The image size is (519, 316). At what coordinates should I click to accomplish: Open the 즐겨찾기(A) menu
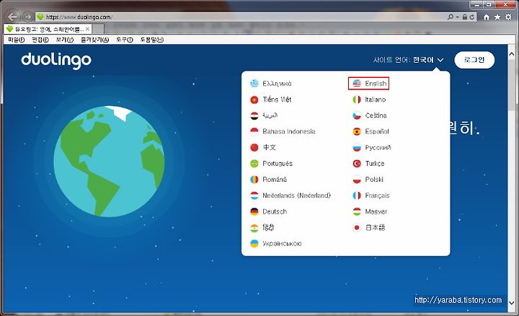tap(94, 40)
